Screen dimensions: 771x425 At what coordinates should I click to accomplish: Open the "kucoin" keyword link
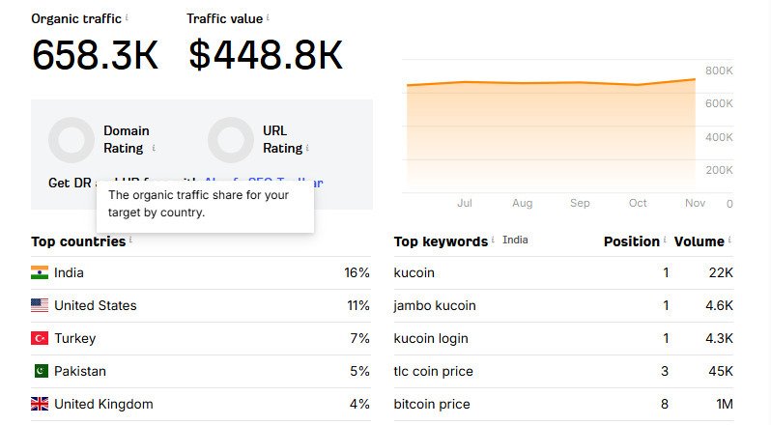pyautogui.click(x=414, y=272)
